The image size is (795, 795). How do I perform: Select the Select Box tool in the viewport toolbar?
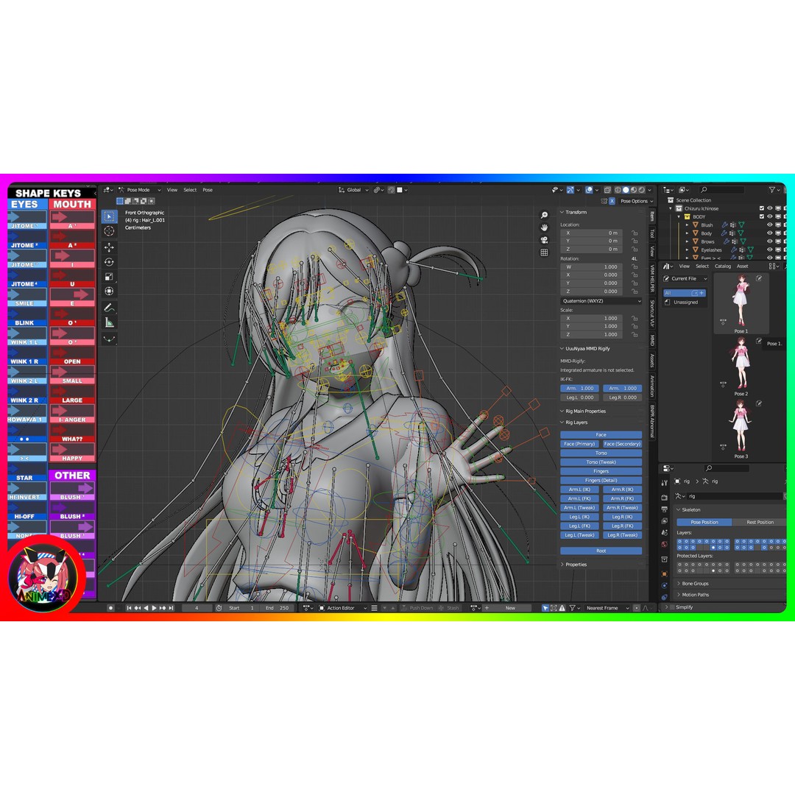pyautogui.click(x=109, y=216)
